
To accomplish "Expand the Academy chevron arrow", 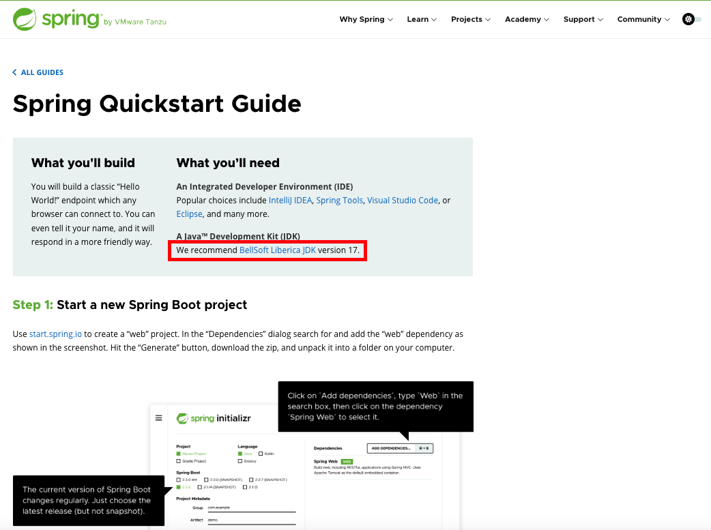I will tap(547, 20).
